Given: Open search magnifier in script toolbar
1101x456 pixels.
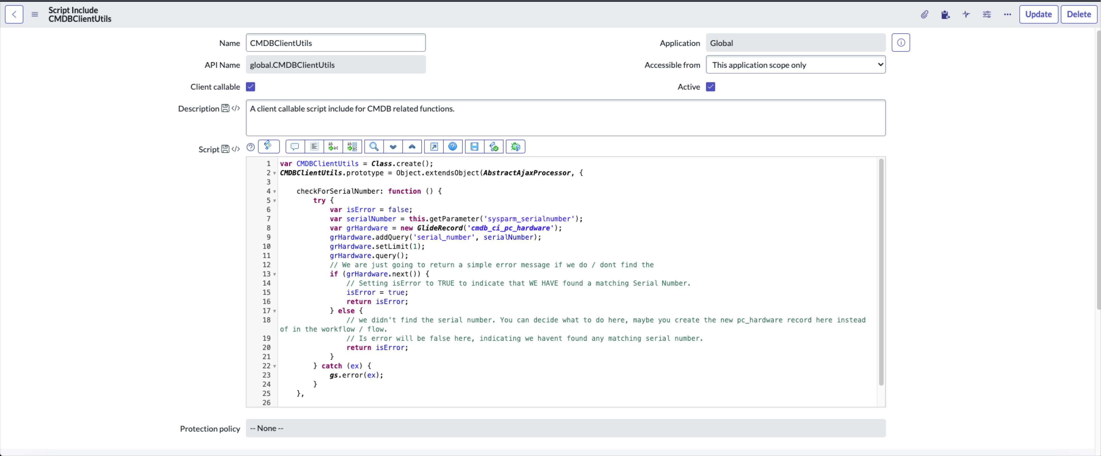Looking at the screenshot, I should point(374,147).
